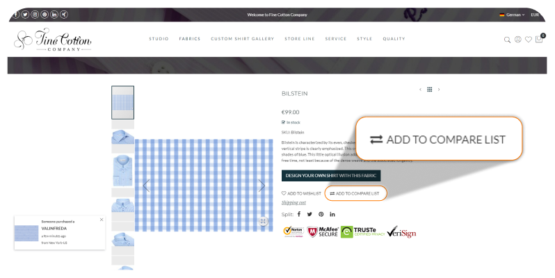The height and width of the screenshot is (278, 555).
Task: Click the Norton Secured badge
Action: [293, 231]
